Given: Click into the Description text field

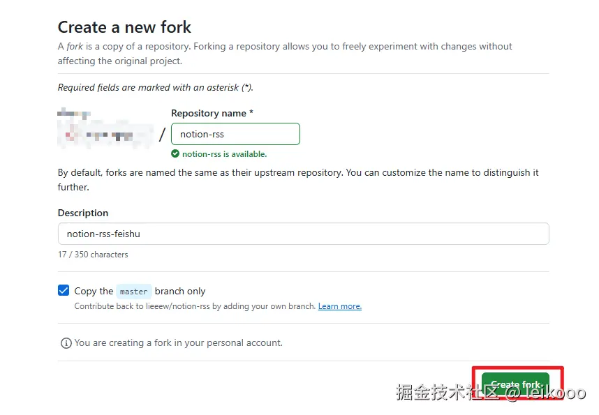Looking at the screenshot, I should pos(303,234).
